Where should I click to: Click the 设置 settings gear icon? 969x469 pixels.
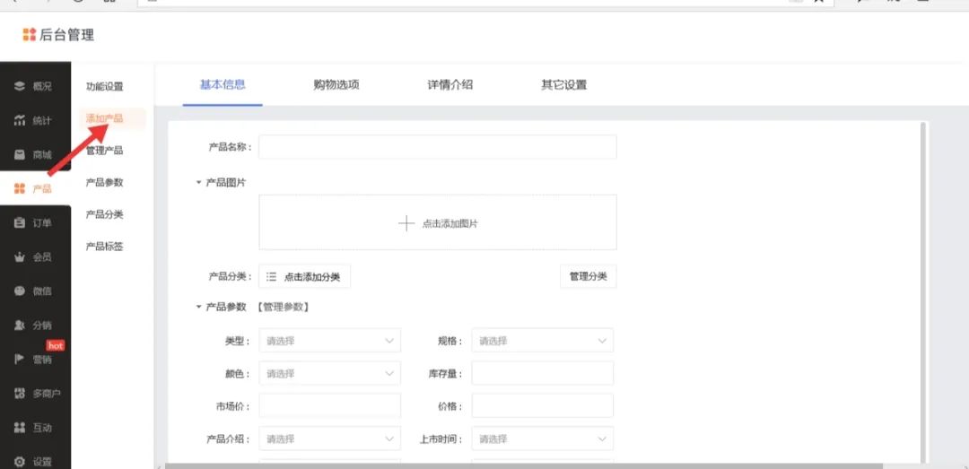[x=19, y=462]
